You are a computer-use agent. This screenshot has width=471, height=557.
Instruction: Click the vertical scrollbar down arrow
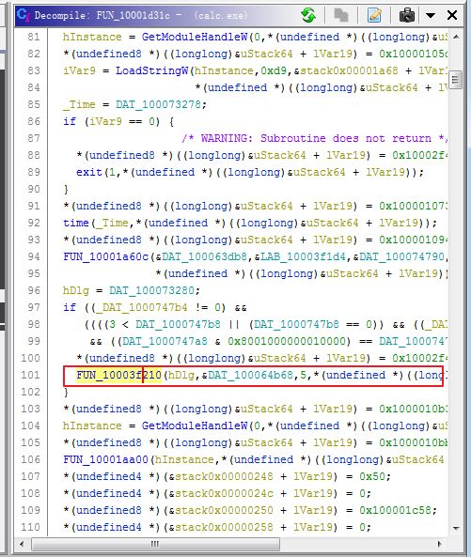[x=456, y=529]
